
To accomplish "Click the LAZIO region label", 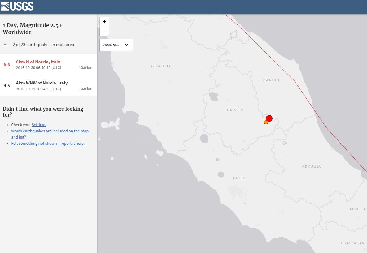I will click(239, 178).
